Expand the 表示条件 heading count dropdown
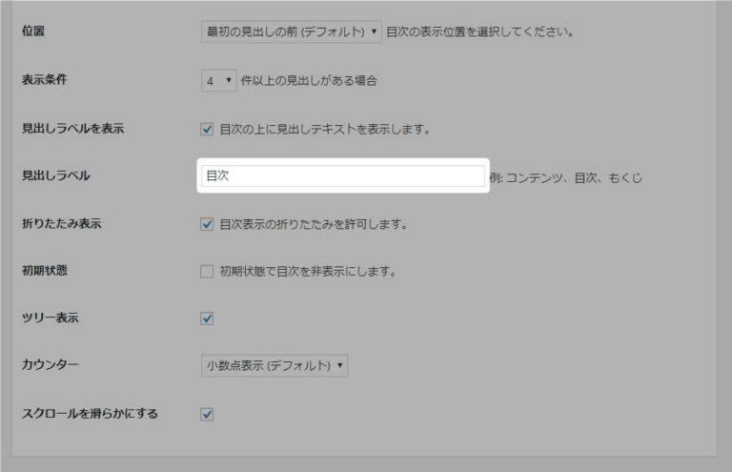Image resolution: width=732 pixels, height=472 pixels. (x=218, y=81)
